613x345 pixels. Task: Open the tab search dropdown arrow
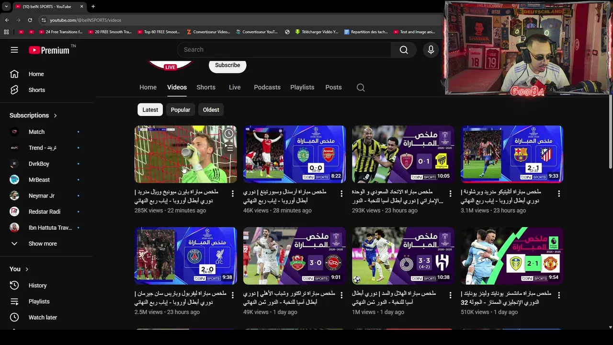pos(6,6)
